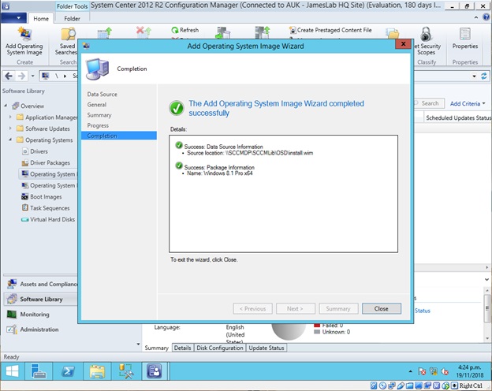The height and width of the screenshot is (391, 492).
Task: Click the ribbon help icon
Action: [x=486, y=17]
